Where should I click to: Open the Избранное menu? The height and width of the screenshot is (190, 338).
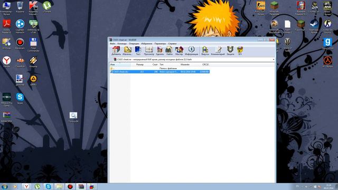click(x=147, y=44)
